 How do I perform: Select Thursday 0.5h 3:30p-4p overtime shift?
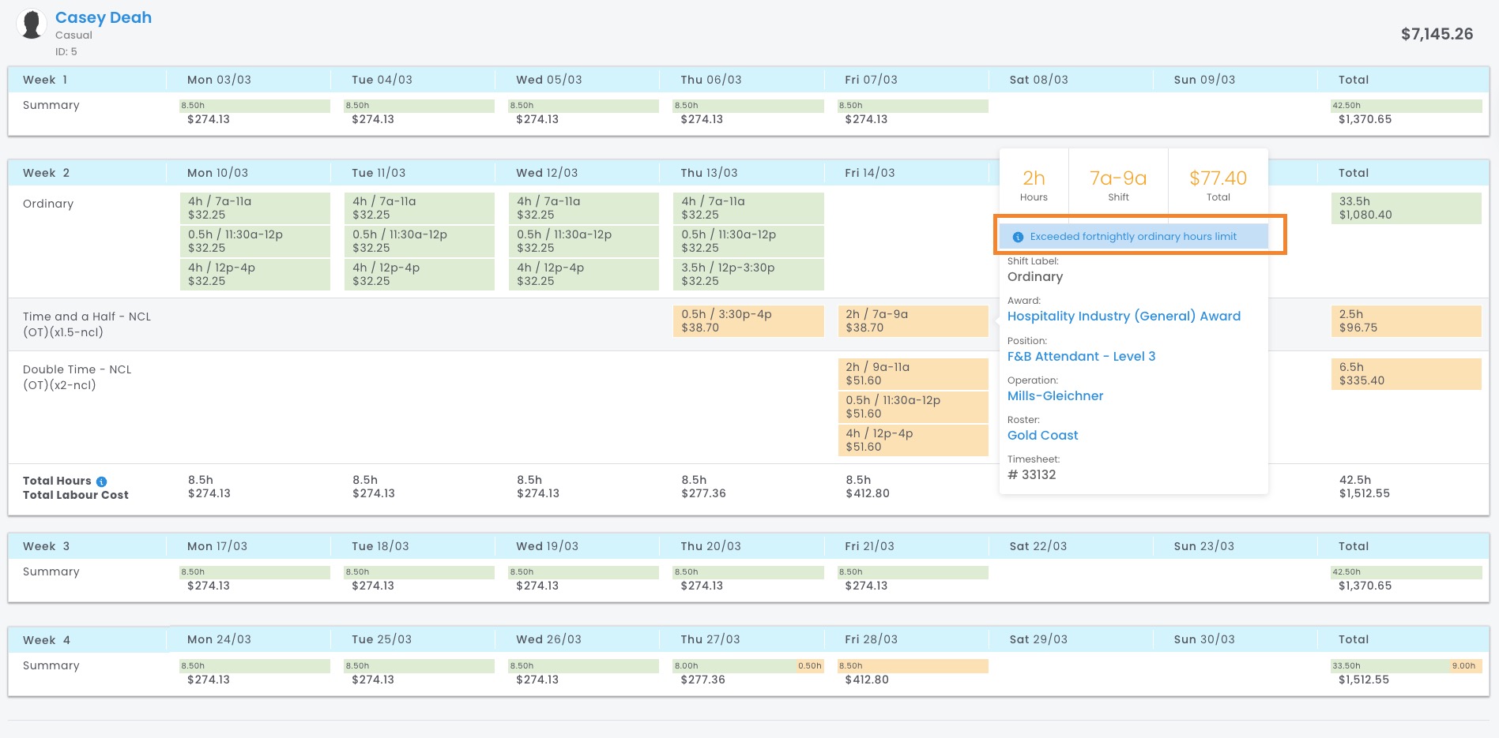pos(748,320)
